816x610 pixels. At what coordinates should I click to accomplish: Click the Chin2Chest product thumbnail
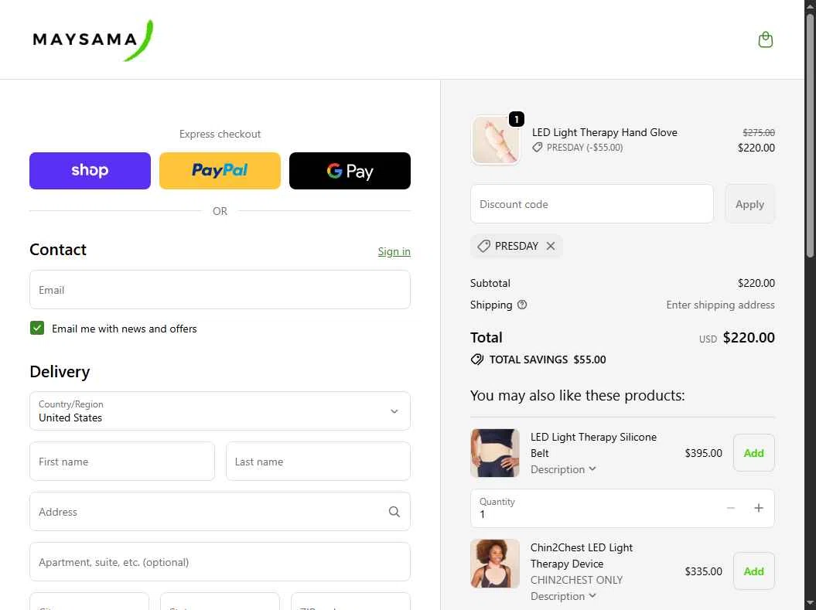tap(495, 563)
